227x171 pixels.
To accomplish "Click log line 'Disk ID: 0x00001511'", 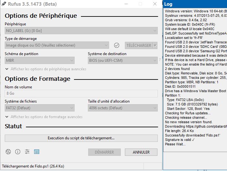I will pos(180,86).
